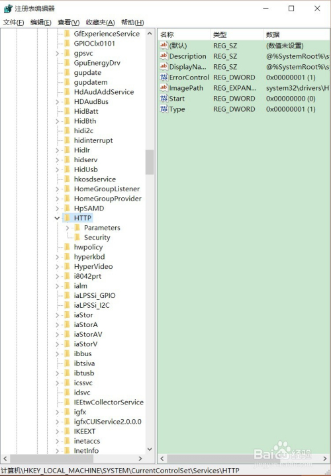Select the igfxCUIService2.0.0.0 tree key
The height and width of the screenshot is (476, 331).
tap(107, 421)
